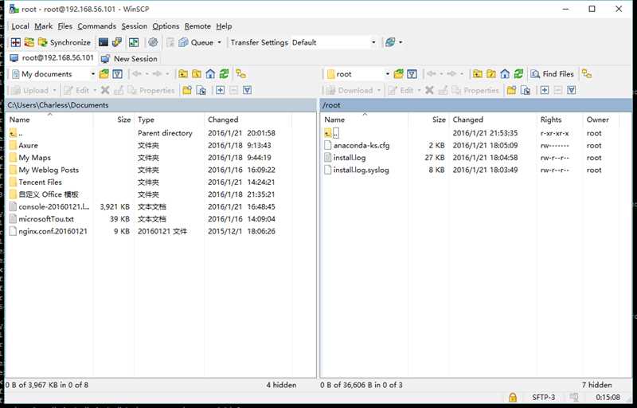Click remote panel Select Files plus icon

click(x=545, y=90)
